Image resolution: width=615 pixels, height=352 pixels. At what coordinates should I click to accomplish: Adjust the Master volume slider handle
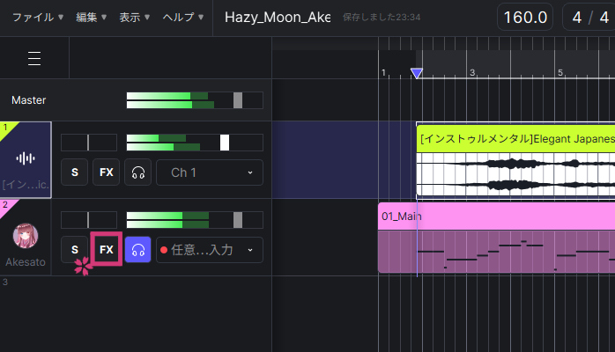(237, 100)
